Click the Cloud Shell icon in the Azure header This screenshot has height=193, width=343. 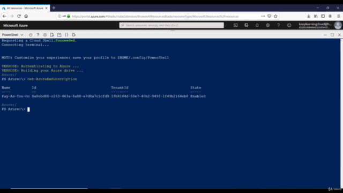[236, 25]
